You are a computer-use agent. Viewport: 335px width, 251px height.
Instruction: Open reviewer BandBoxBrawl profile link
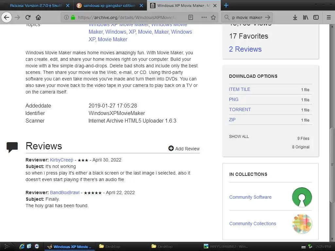[x=65, y=192]
